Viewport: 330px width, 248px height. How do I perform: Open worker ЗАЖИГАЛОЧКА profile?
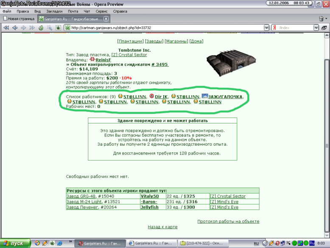click(225, 97)
